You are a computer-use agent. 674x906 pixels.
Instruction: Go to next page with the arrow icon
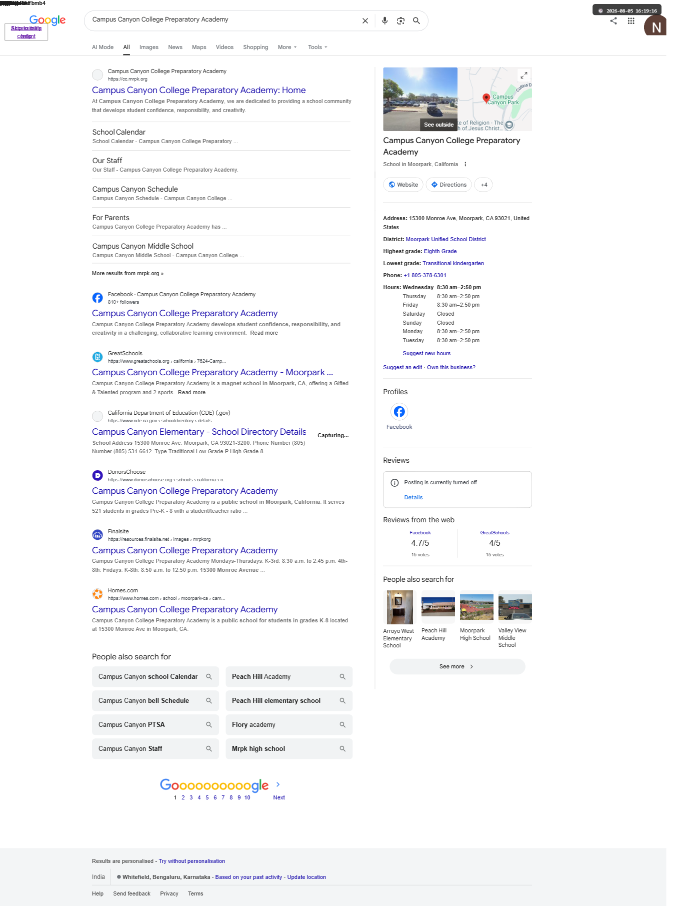[278, 784]
